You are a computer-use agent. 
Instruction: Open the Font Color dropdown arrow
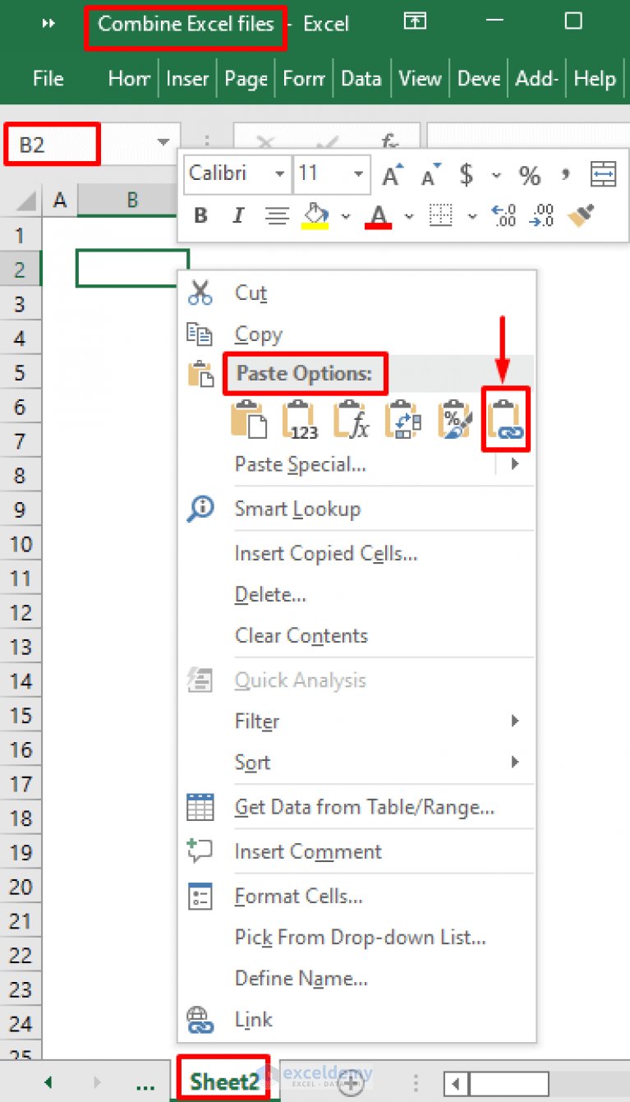click(409, 216)
